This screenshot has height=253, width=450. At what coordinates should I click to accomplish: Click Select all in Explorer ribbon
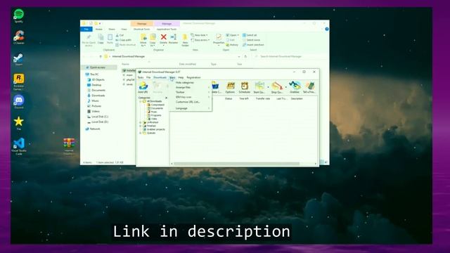pos(250,35)
